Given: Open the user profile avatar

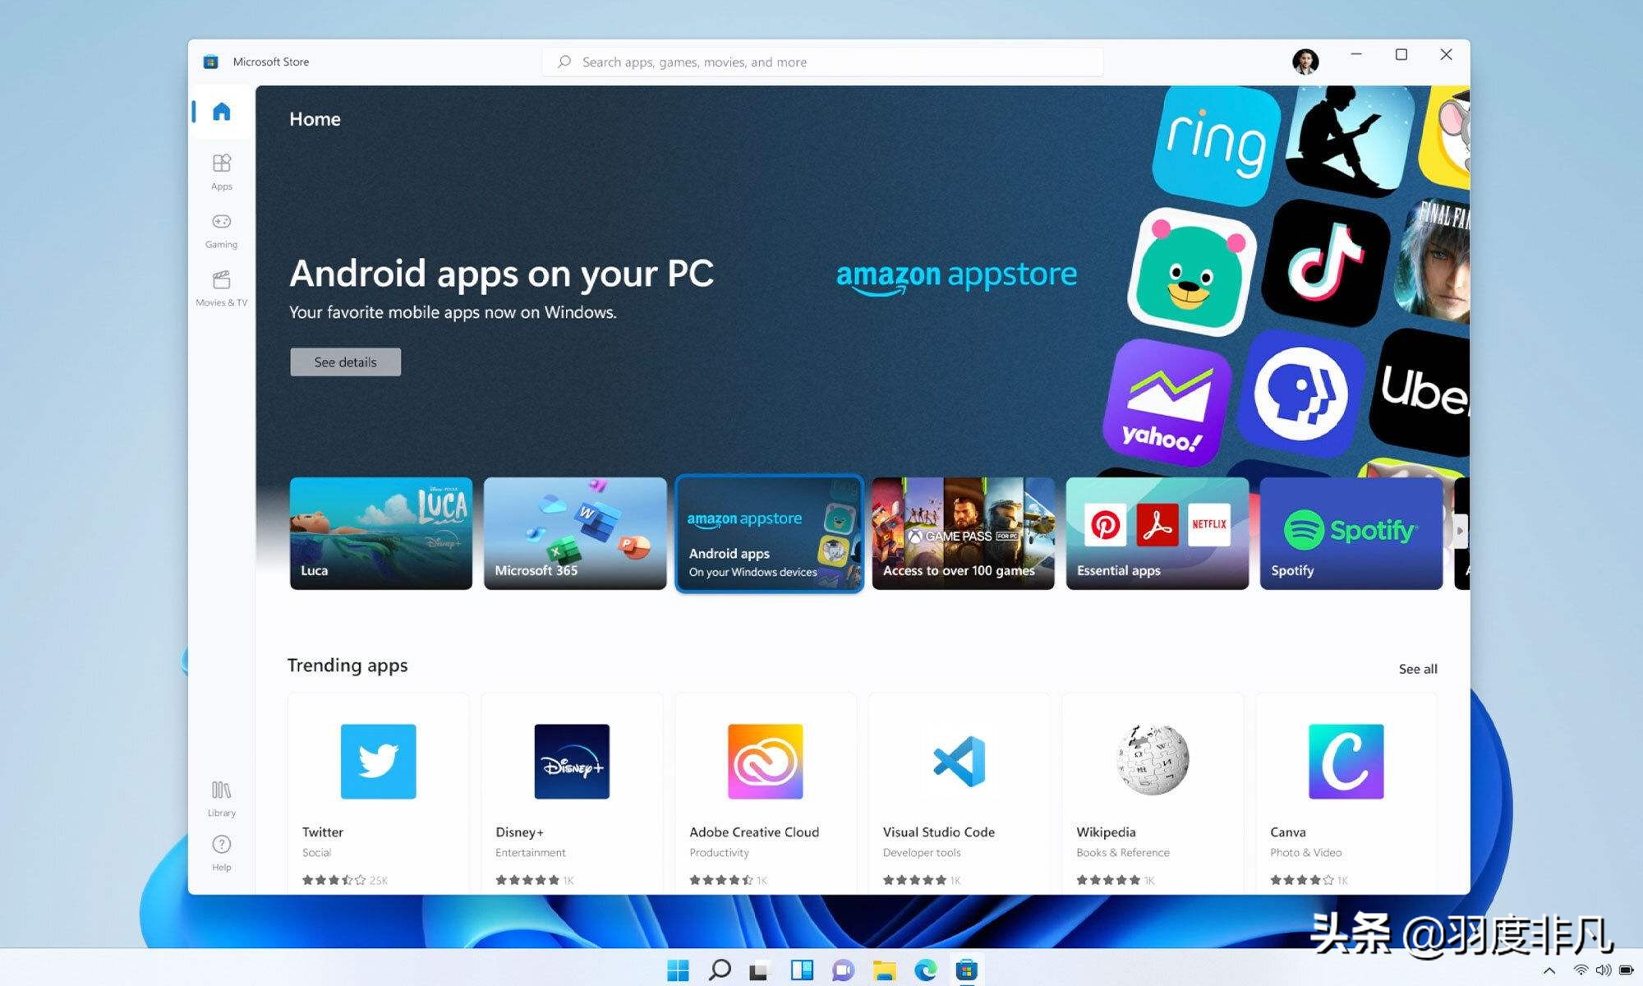Looking at the screenshot, I should (1305, 61).
